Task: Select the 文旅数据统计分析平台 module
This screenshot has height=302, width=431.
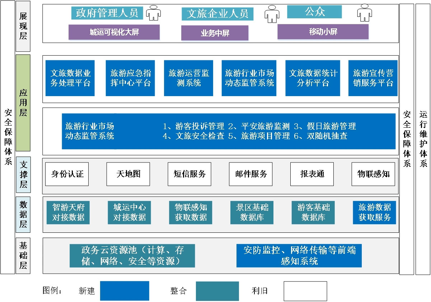Action: click(312, 78)
